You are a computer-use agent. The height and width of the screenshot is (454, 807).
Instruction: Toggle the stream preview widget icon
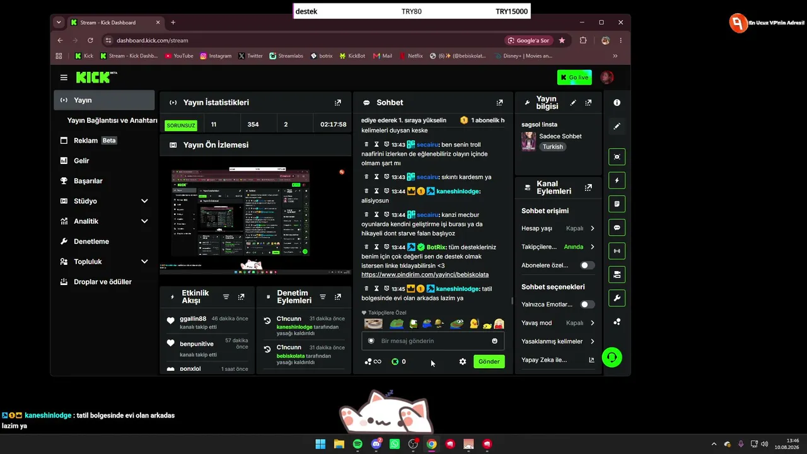coord(617,156)
